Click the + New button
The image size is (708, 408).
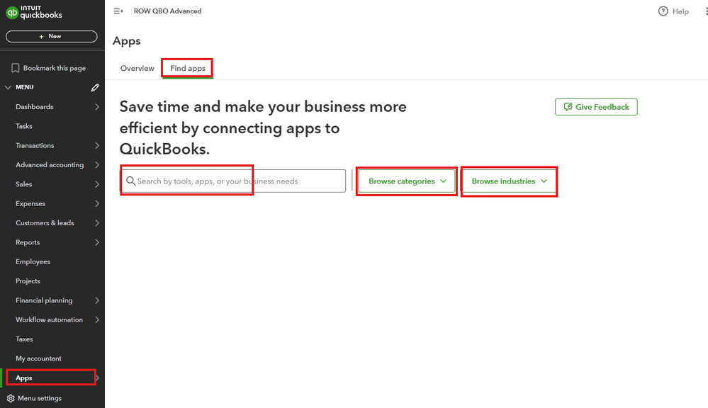coord(52,36)
